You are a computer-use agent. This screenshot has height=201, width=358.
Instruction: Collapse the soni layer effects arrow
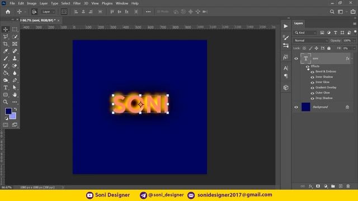[x=352, y=59]
